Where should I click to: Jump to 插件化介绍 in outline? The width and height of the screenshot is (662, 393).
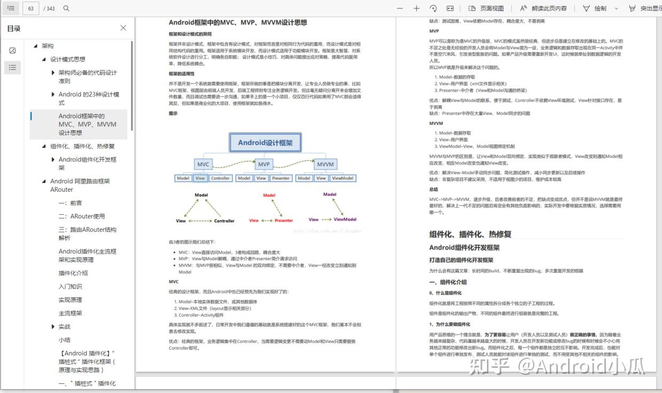[73, 273]
